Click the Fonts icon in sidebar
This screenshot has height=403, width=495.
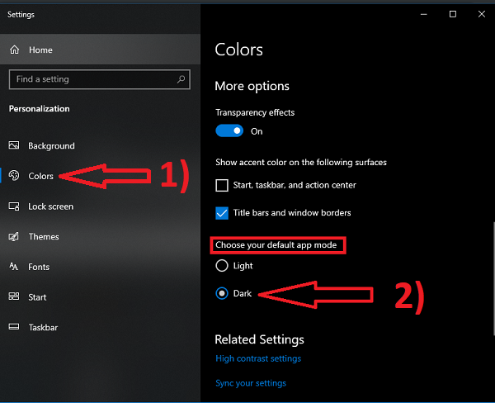pyautogui.click(x=13, y=267)
